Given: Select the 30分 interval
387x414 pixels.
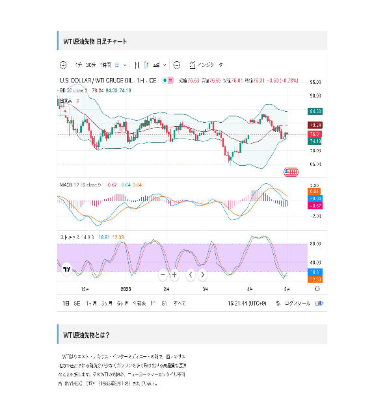Looking at the screenshot, I should pyautogui.click(x=91, y=65).
